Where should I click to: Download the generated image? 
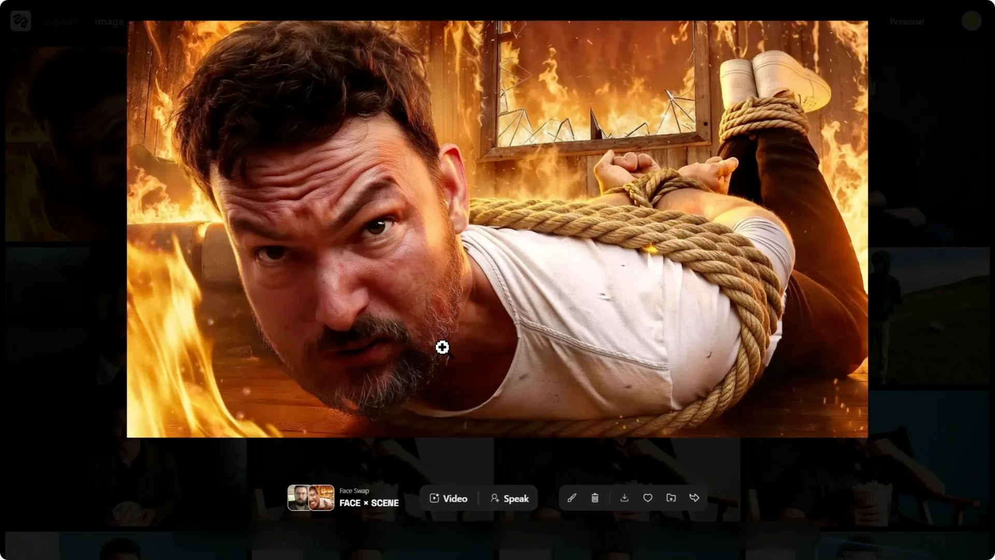click(624, 498)
